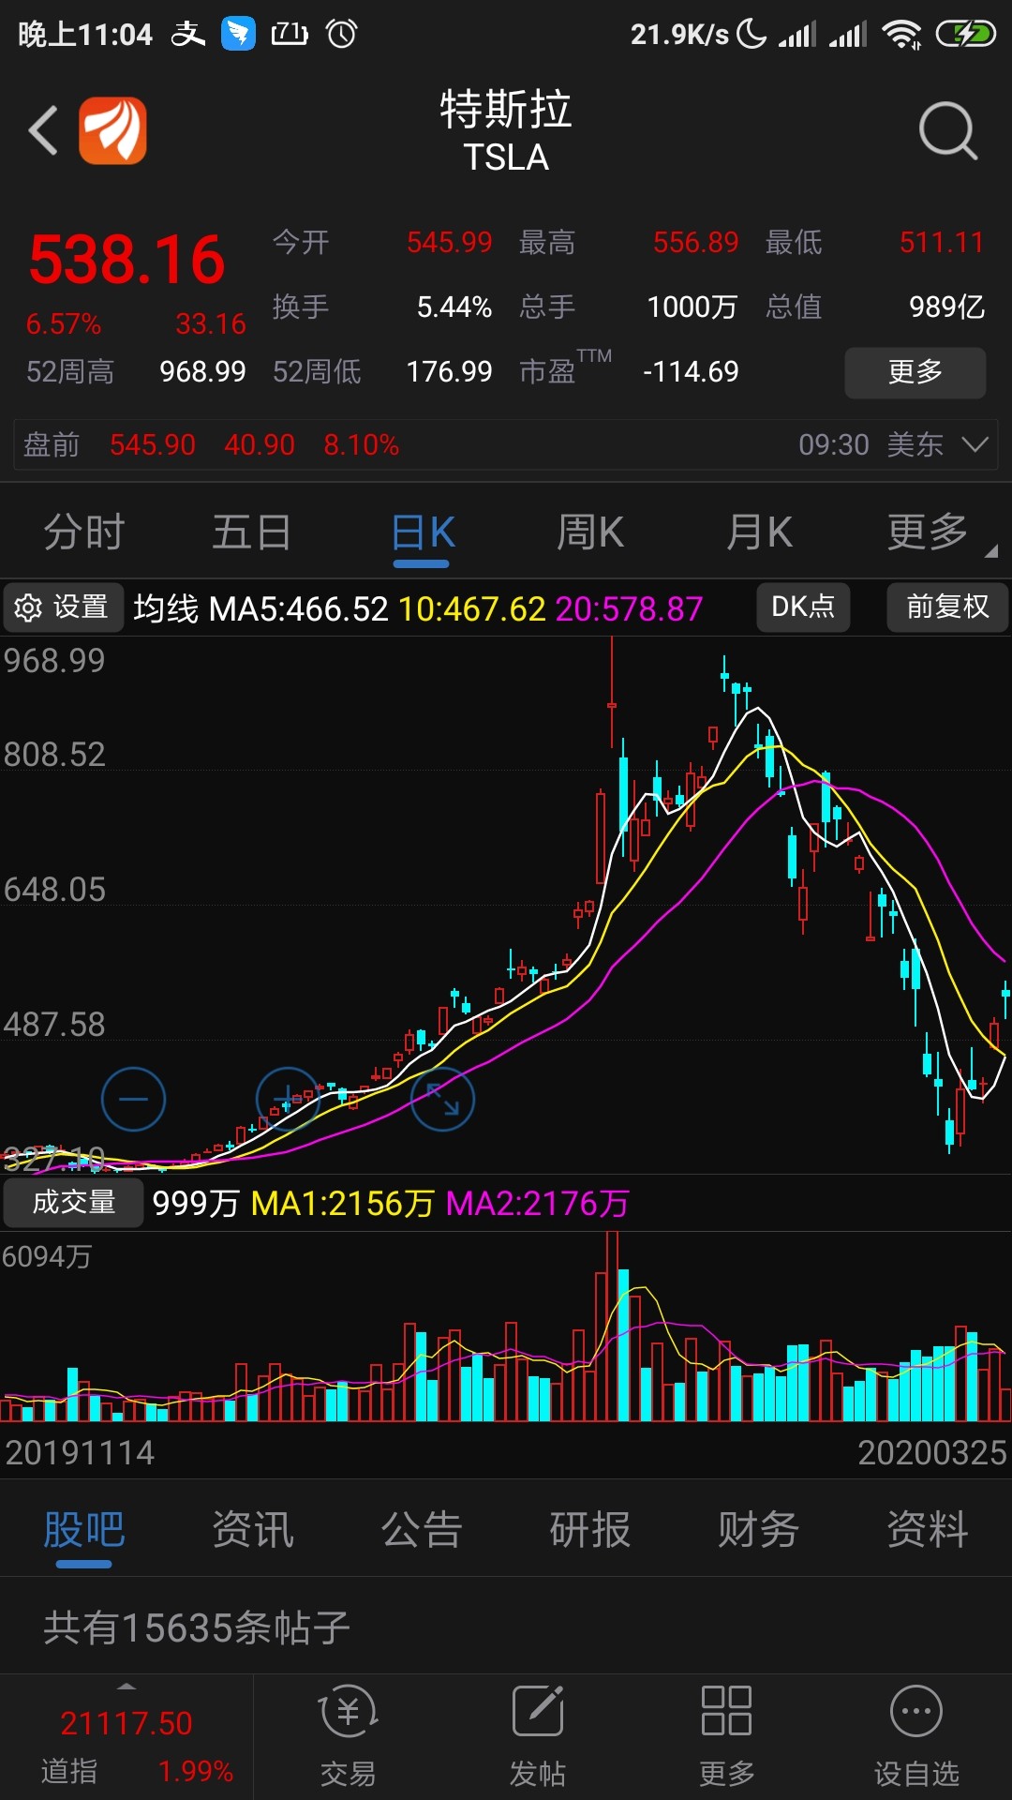Viewport: 1012px width, 1800px height.
Task: Expand chart to fullscreen arrows icon
Action: coord(442,1099)
